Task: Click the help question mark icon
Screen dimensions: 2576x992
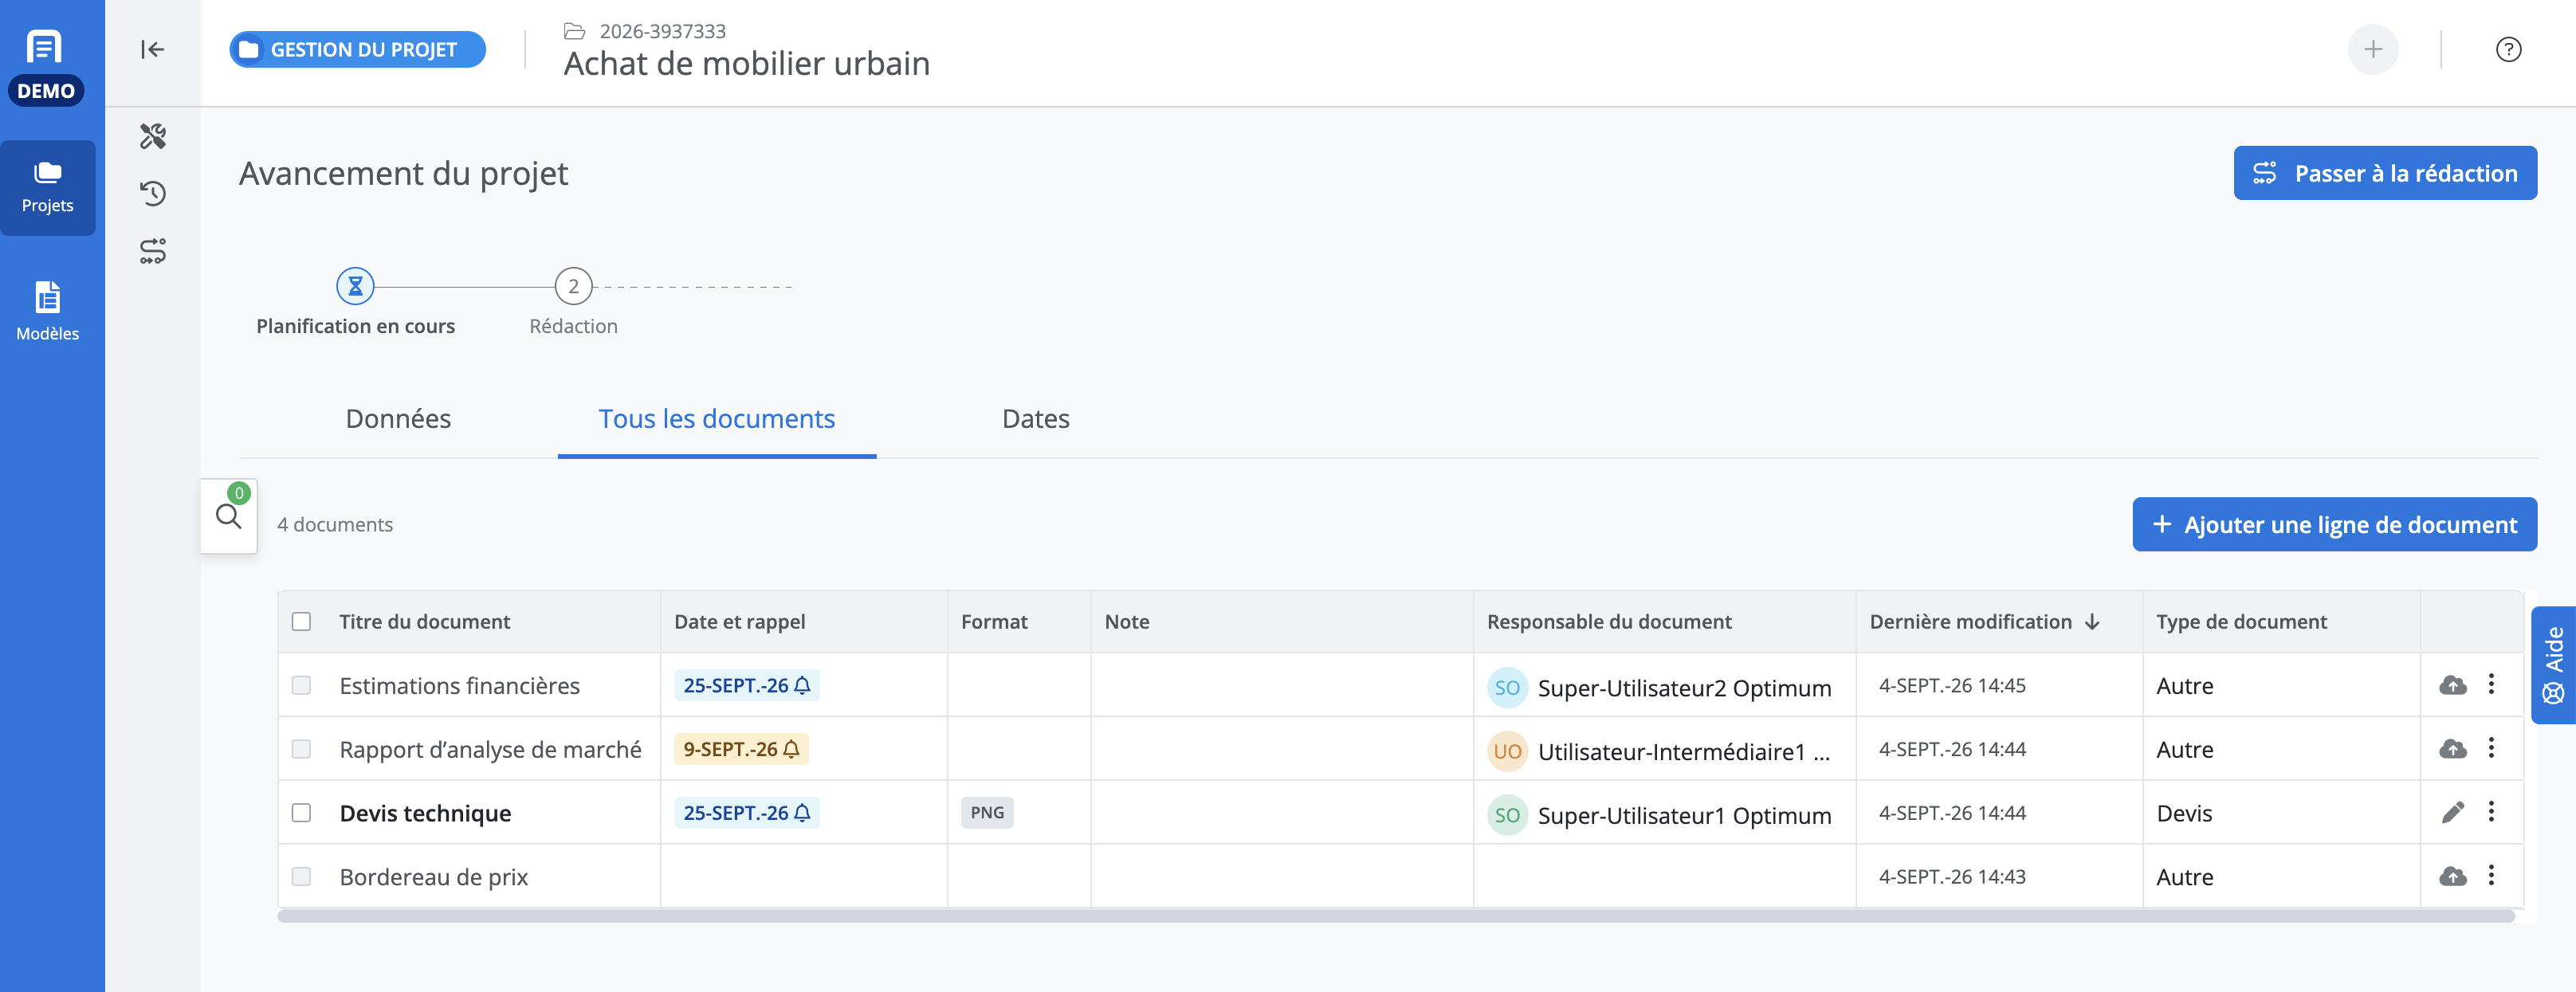Action: click(x=2508, y=49)
